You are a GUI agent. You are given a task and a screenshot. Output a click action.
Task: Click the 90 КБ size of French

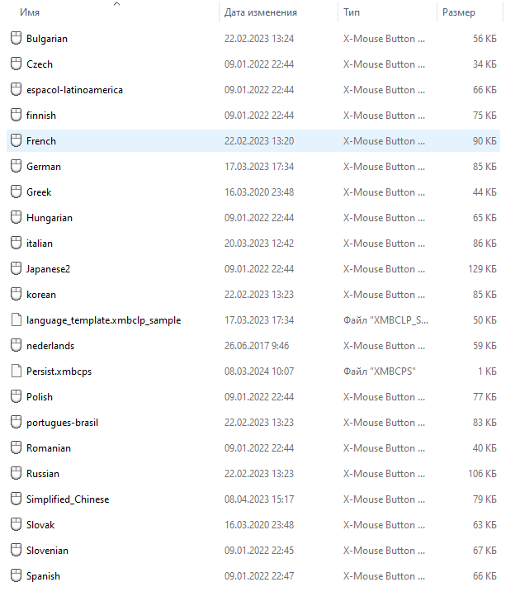(485, 141)
